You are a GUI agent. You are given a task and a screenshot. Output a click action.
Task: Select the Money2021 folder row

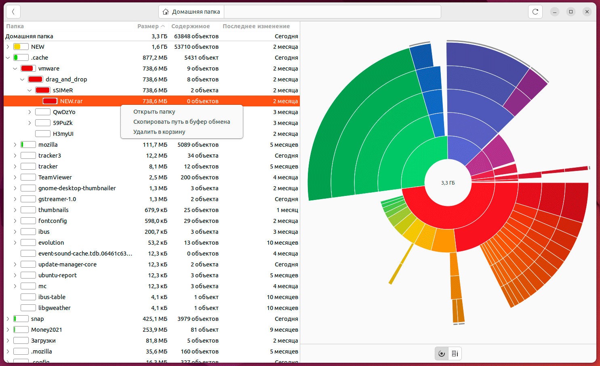point(46,330)
